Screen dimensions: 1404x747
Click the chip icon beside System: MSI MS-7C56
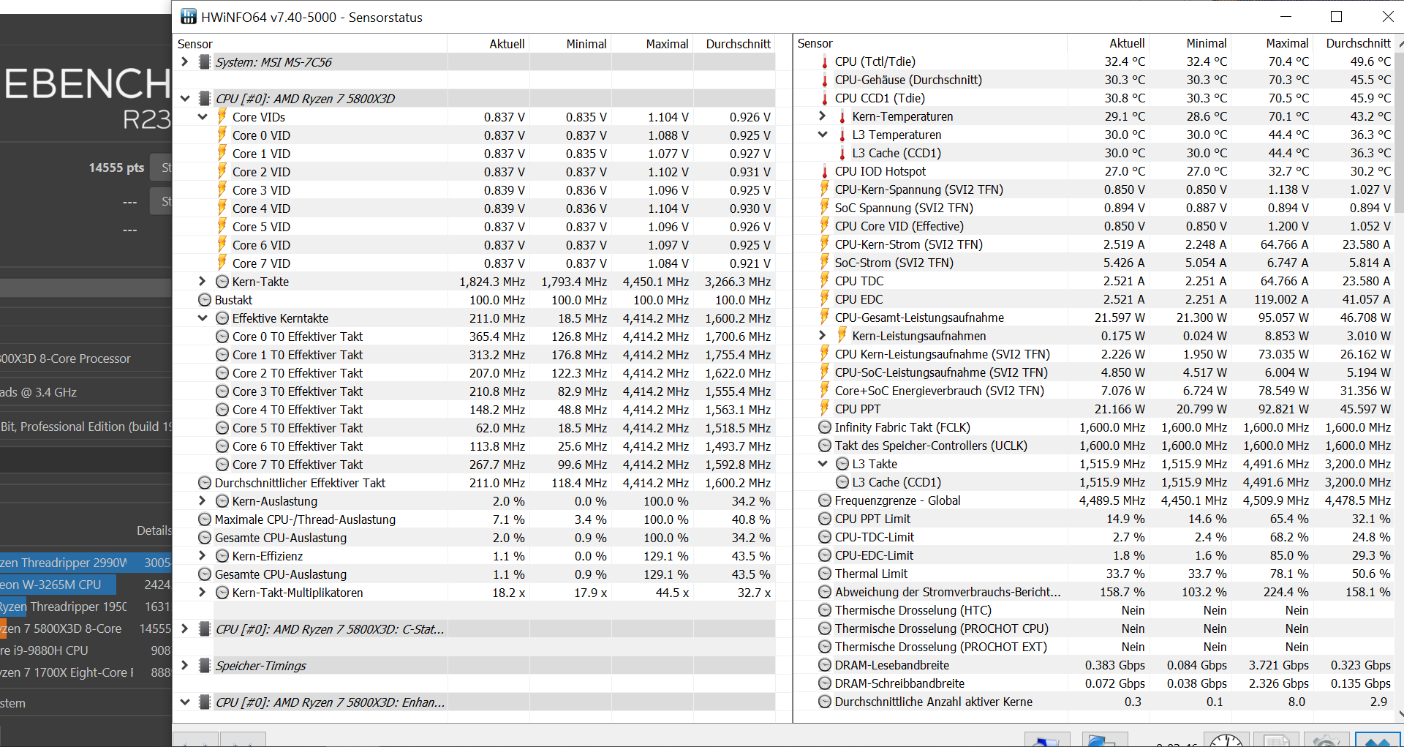205,62
